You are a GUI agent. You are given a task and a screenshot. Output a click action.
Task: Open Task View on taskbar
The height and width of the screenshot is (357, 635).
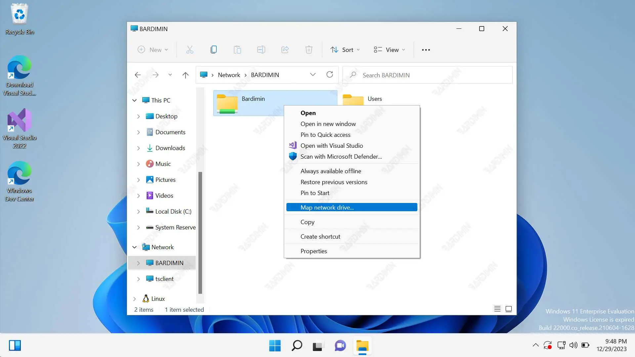318,346
